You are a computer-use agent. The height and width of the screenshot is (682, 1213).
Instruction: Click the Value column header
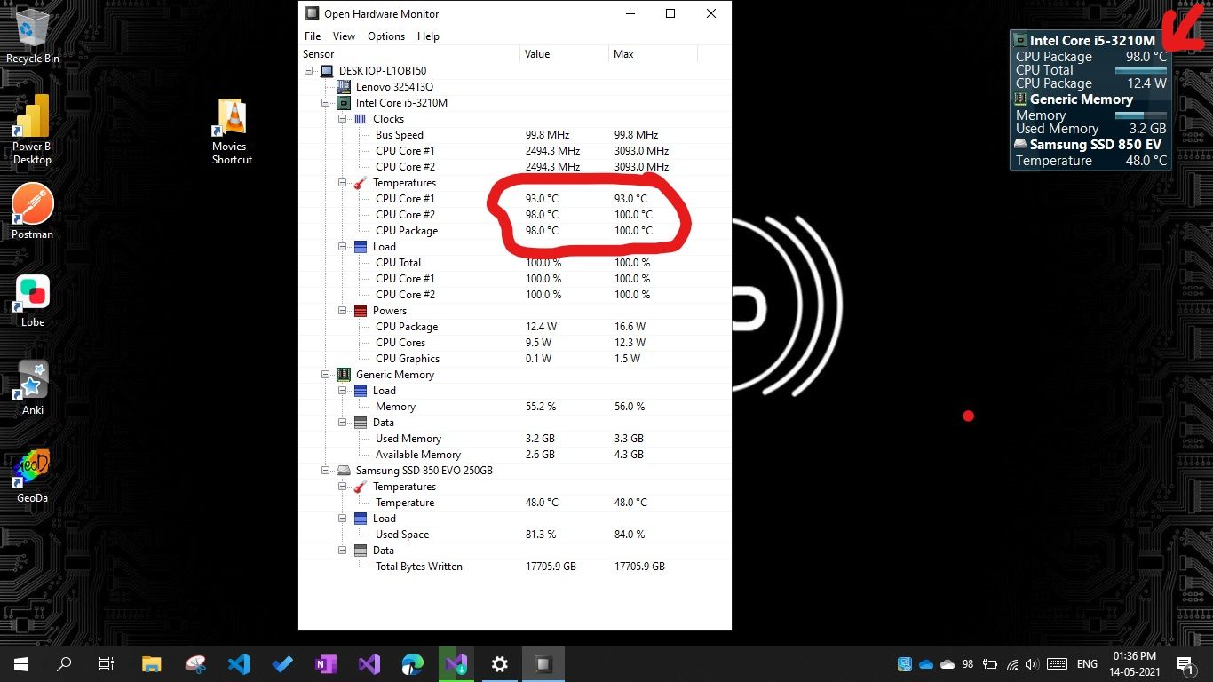click(x=564, y=54)
